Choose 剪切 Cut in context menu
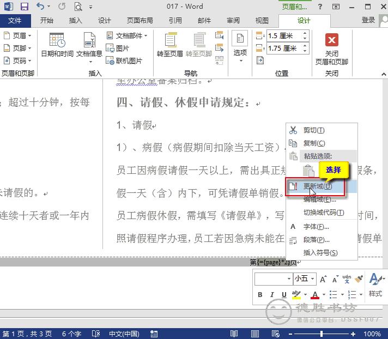 pos(322,130)
